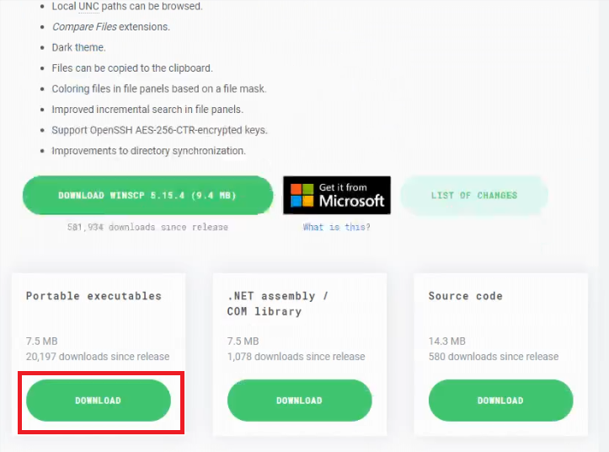This screenshot has height=452, width=609.
Task: Follow the "What is this?" link
Action: pos(337,227)
